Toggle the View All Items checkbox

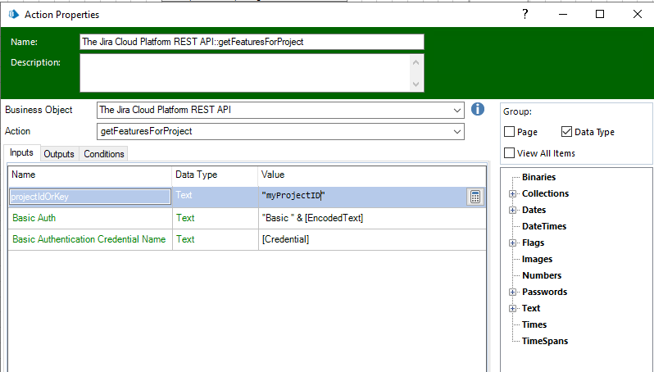pyautogui.click(x=510, y=153)
